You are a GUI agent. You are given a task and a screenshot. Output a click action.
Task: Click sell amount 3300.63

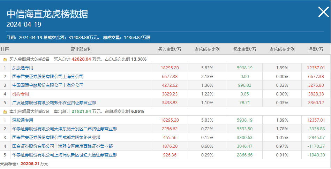coord(245,138)
